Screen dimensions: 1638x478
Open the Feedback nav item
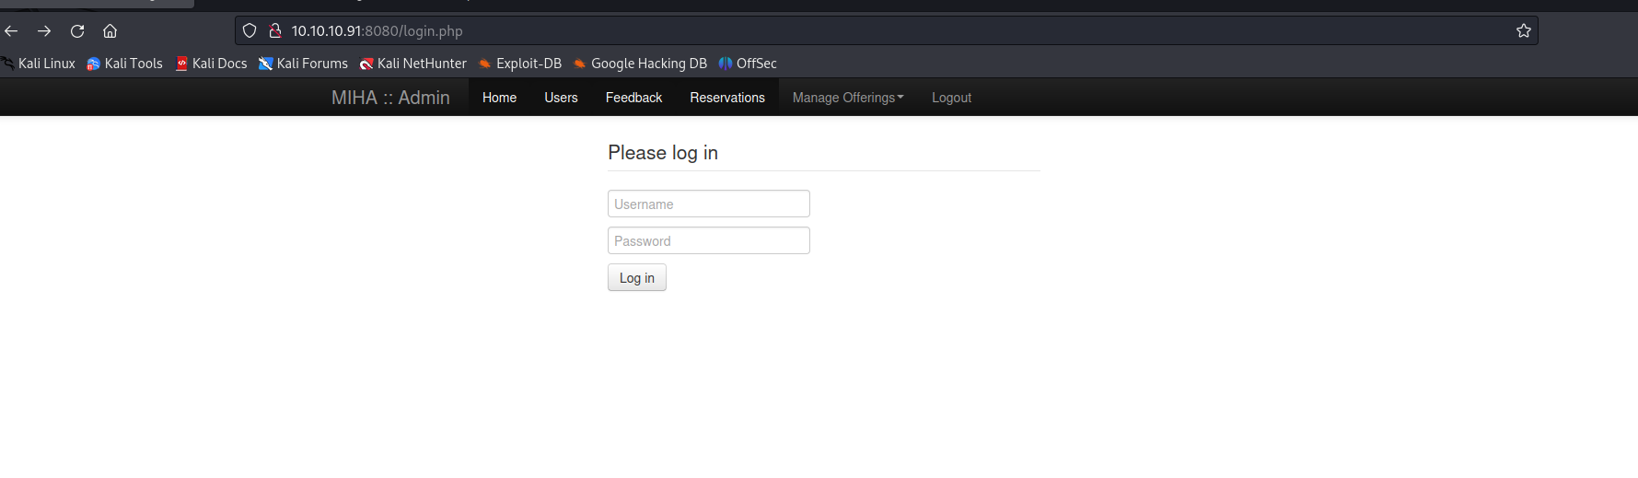[x=633, y=98]
